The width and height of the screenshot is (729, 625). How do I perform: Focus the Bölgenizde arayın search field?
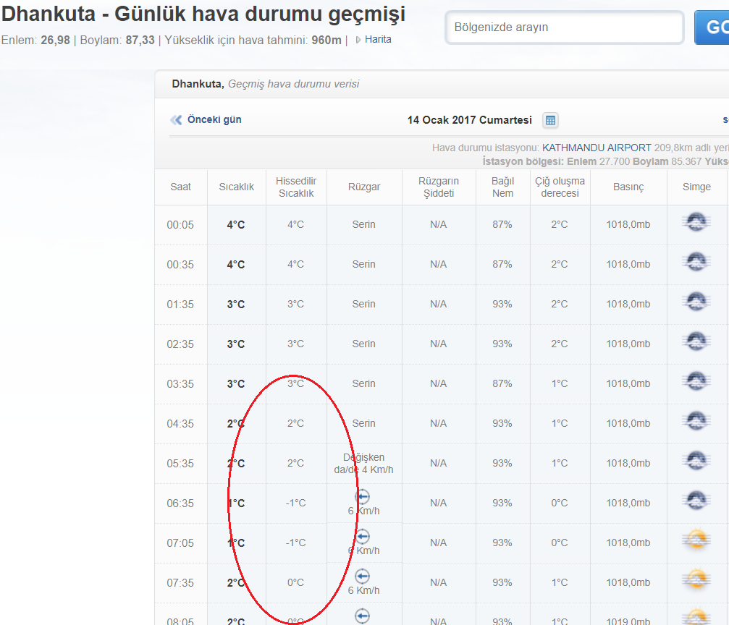pyautogui.click(x=565, y=27)
